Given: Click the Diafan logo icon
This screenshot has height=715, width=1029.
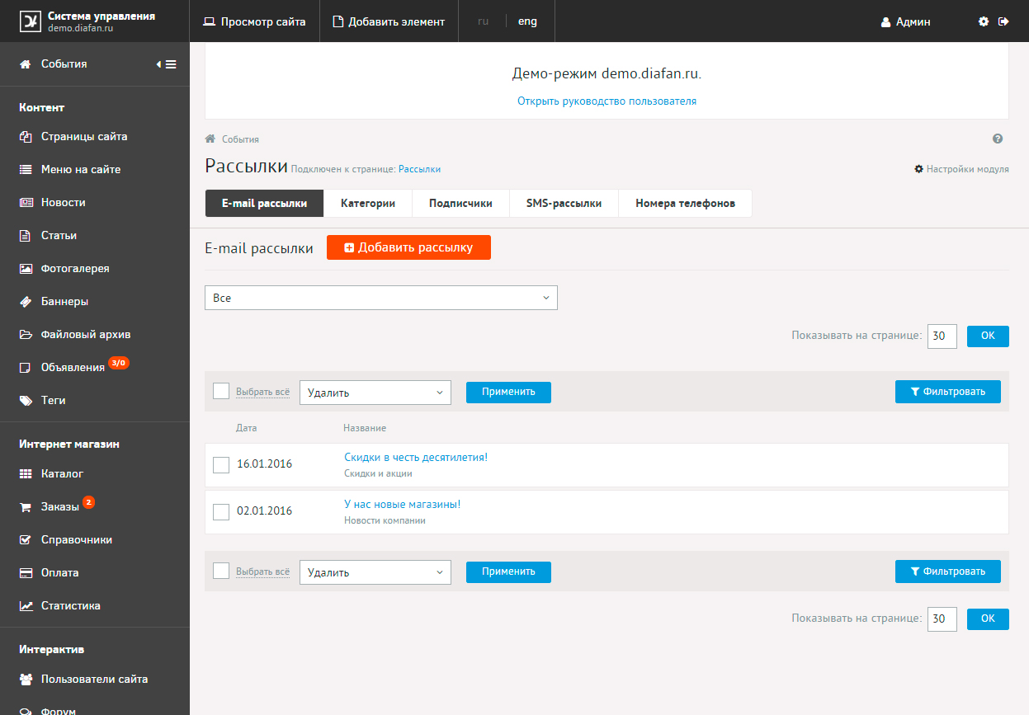Looking at the screenshot, I should (31, 21).
